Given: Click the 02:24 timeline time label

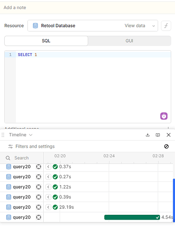Looking at the screenshot, I should pyautogui.click(x=109, y=156).
